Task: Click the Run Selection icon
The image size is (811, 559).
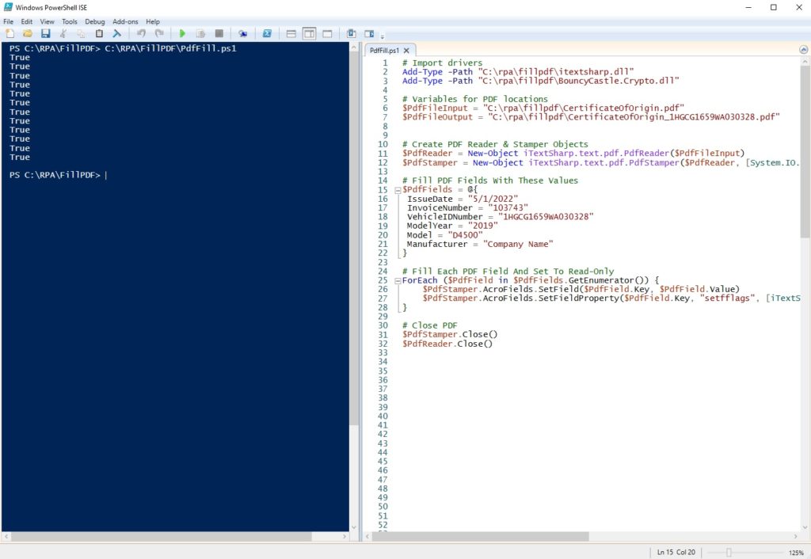Action: tap(200, 33)
